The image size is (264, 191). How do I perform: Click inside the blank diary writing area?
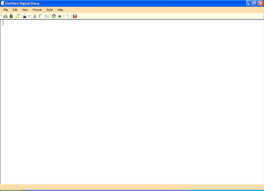(132, 99)
